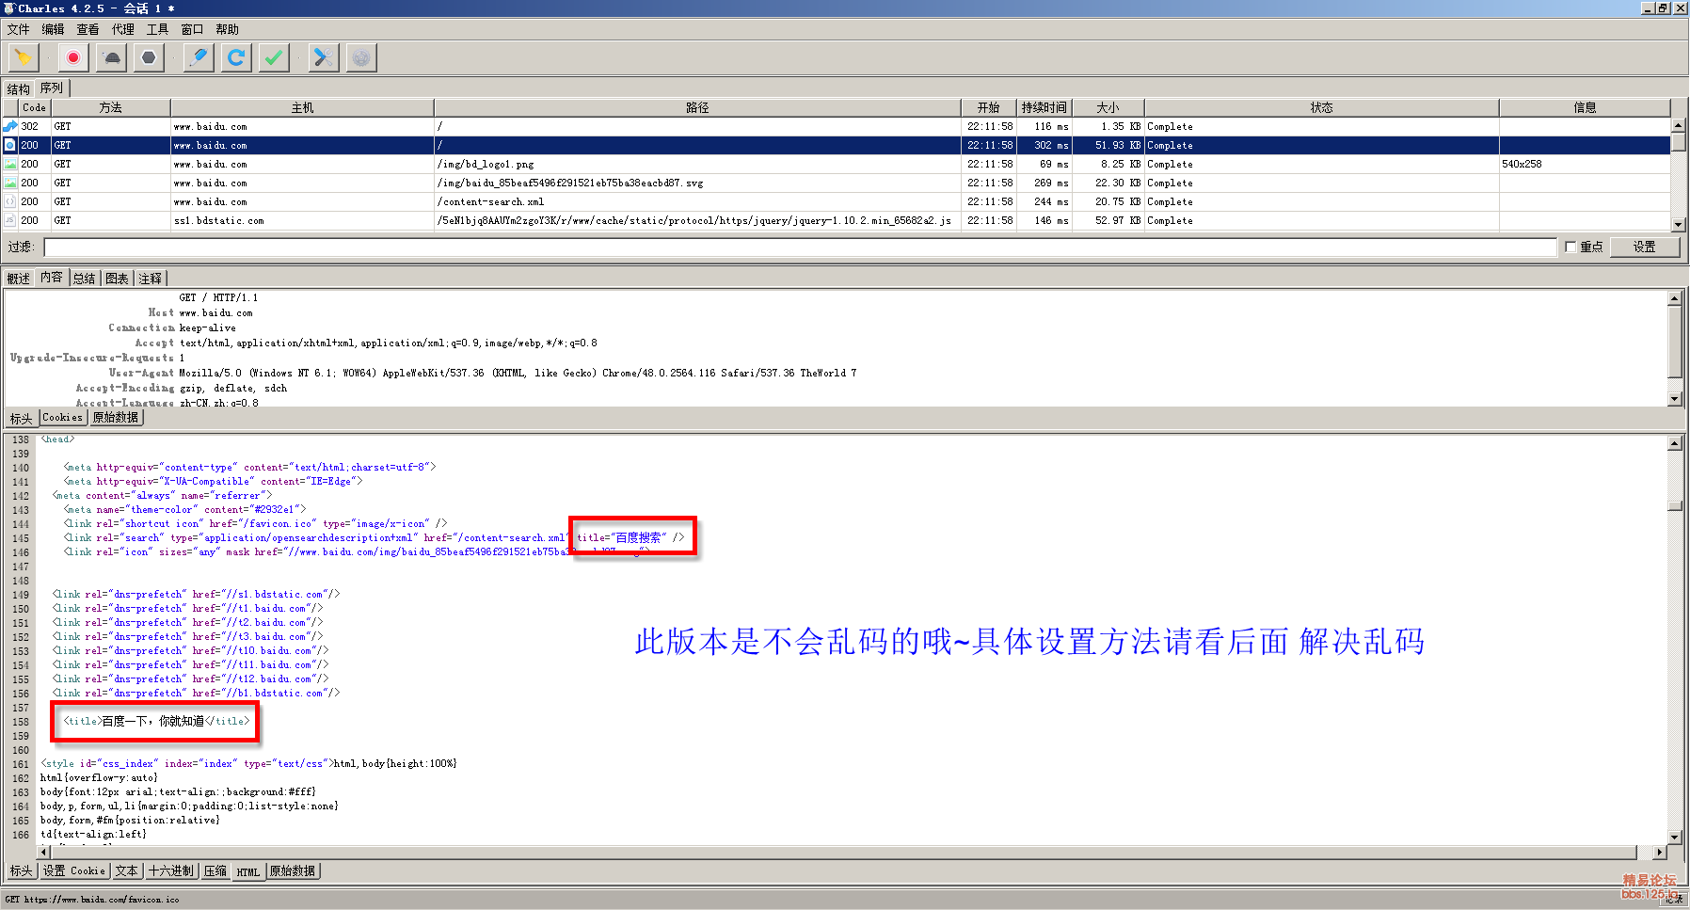The width and height of the screenshot is (1690, 910).
Task: Switch to the 结构 view tab
Action: point(18,89)
